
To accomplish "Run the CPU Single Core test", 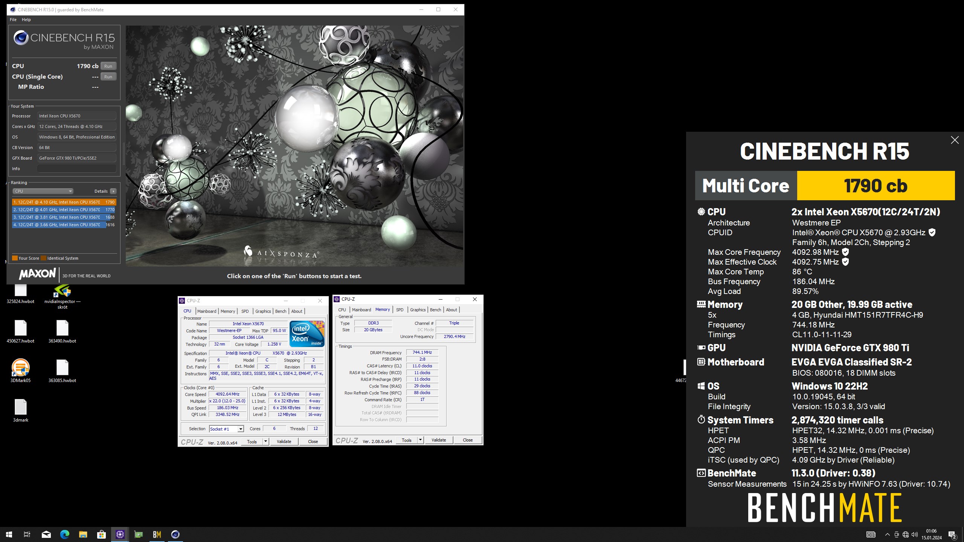I will click(108, 76).
